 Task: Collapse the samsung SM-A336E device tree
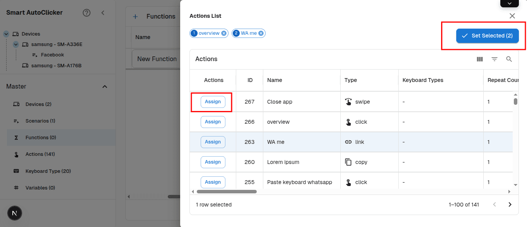15,44
